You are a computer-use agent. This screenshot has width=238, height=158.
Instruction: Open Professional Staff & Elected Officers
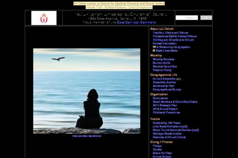click(175, 36)
